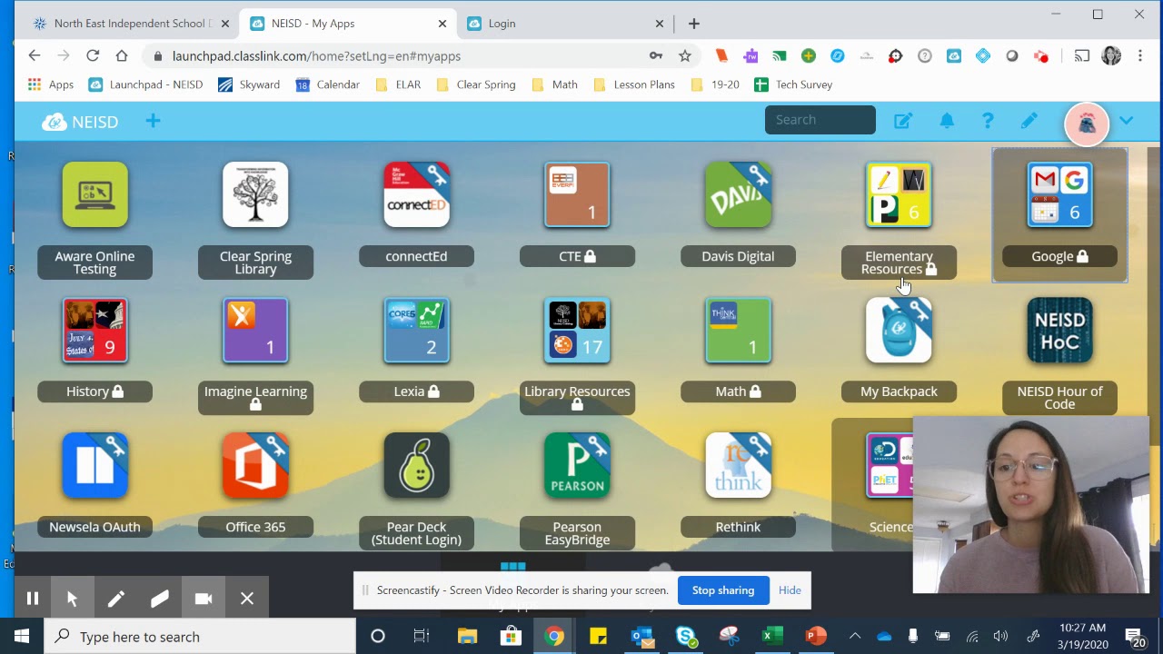Open the Science folder
The image size is (1163, 654).
(890, 465)
